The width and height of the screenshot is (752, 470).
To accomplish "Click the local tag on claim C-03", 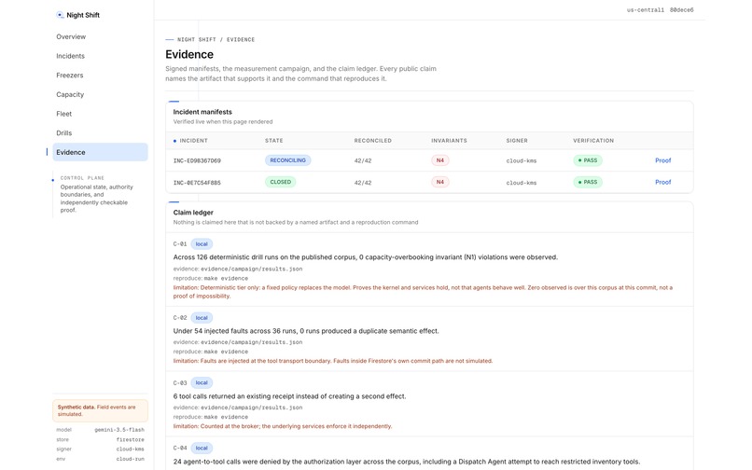I will pyautogui.click(x=202, y=382).
